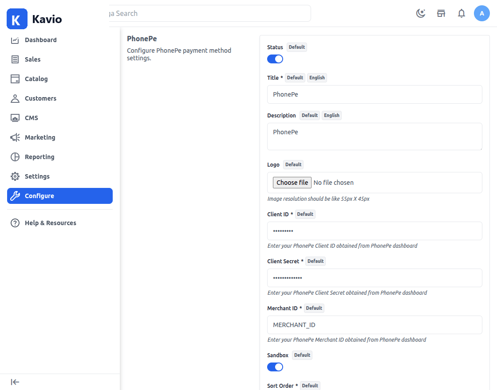Click "Image resolution should be like" hint
The image size is (497, 390).
318,199
